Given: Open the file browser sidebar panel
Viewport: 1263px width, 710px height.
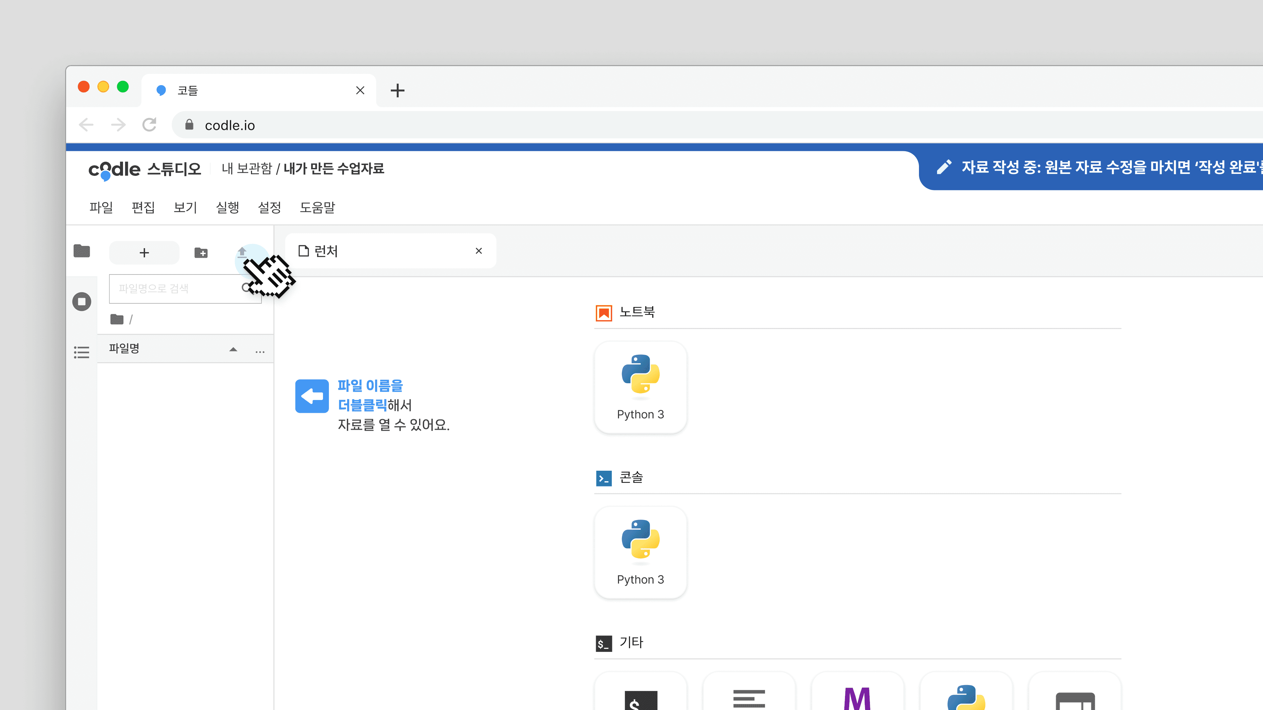Looking at the screenshot, I should coord(81,251).
